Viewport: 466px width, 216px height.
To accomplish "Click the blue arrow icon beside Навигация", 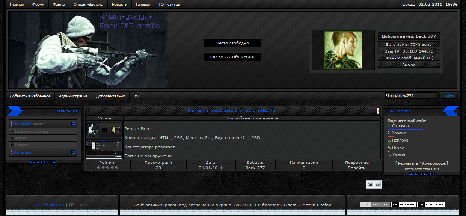I will click(14, 111).
